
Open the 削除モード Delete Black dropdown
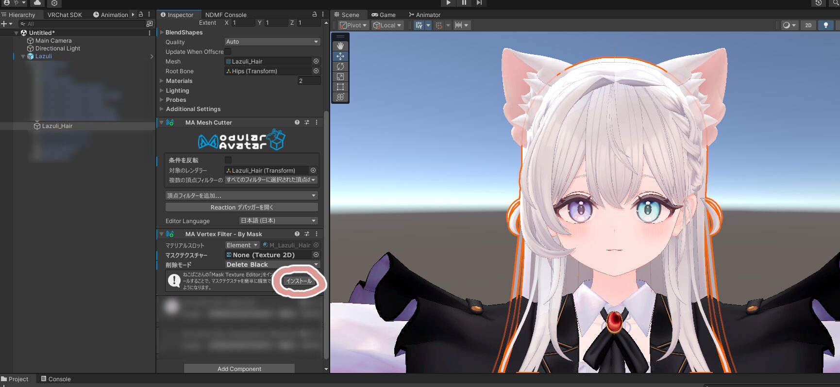point(272,265)
